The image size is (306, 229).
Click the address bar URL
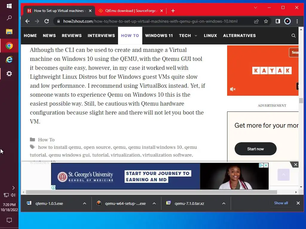click(150, 21)
